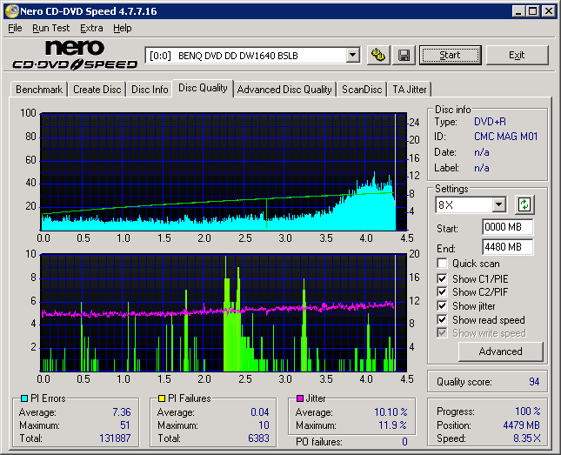The height and width of the screenshot is (455, 561).
Task: Click the Nero CD-DVD Speed title bar icon
Action: (10, 10)
